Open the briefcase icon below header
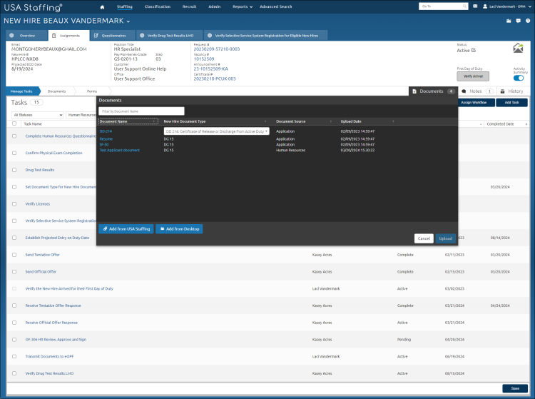 tap(509, 21)
